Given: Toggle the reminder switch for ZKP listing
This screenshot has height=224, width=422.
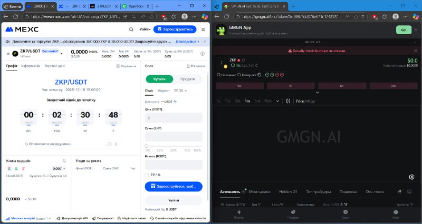Looking at the screenshot, I should click(108, 144).
